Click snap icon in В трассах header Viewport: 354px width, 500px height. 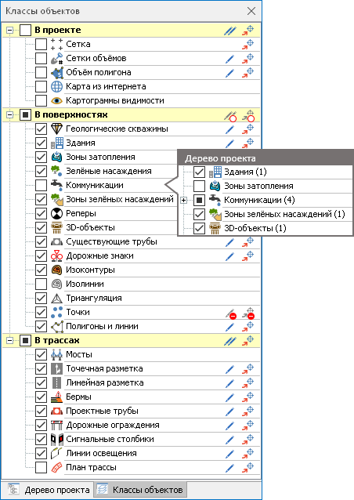pyautogui.click(x=247, y=341)
